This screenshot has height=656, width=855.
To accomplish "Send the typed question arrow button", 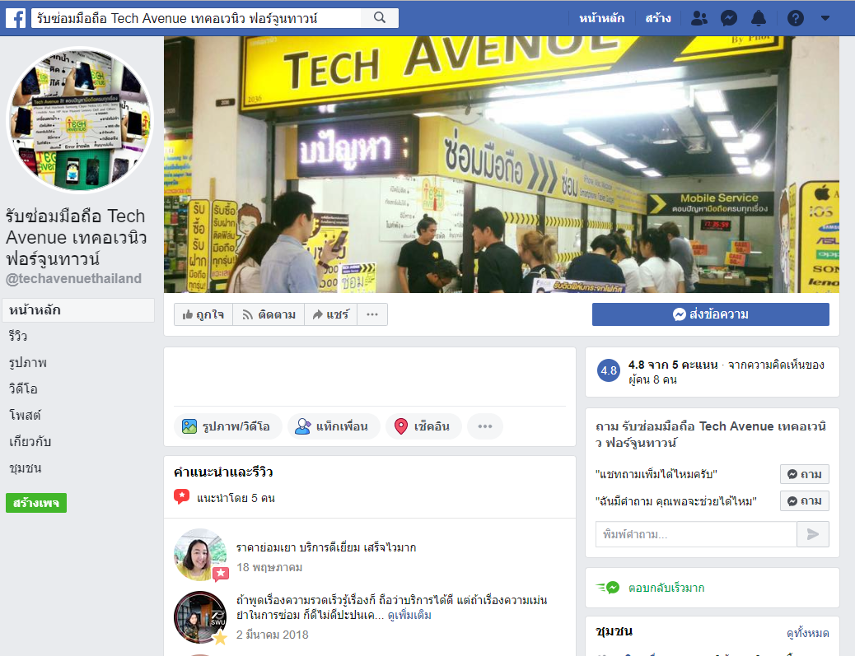I will pyautogui.click(x=813, y=534).
